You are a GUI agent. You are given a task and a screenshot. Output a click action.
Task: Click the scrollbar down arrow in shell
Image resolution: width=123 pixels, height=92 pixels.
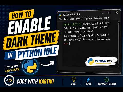tap(119, 66)
